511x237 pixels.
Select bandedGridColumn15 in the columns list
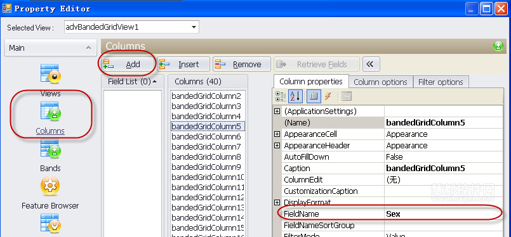(x=208, y=227)
